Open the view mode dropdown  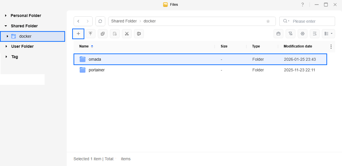pos(328,34)
